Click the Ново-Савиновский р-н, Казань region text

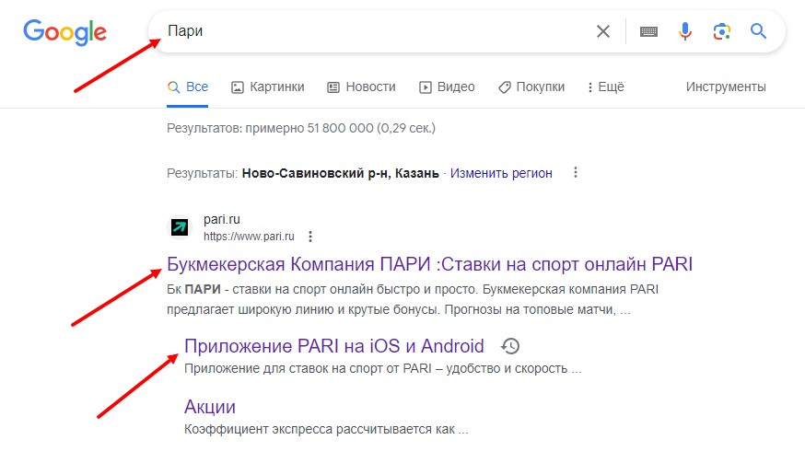pyautogui.click(x=341, y=173)
